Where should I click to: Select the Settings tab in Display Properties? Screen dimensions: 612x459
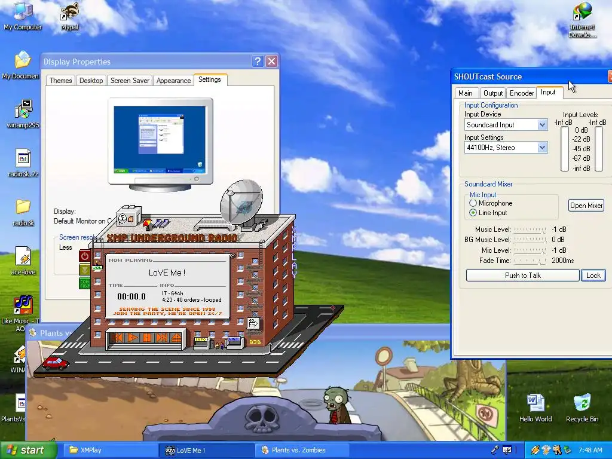210,79
